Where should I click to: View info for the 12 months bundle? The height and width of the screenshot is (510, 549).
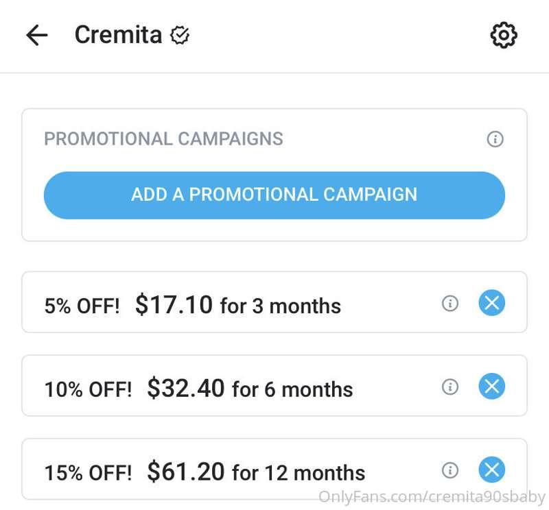450,470
